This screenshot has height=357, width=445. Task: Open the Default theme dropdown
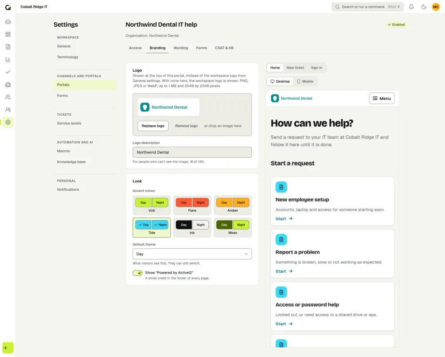pos(192,254)
